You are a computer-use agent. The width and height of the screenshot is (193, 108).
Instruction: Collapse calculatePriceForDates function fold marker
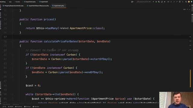click(x=12, y=41)
